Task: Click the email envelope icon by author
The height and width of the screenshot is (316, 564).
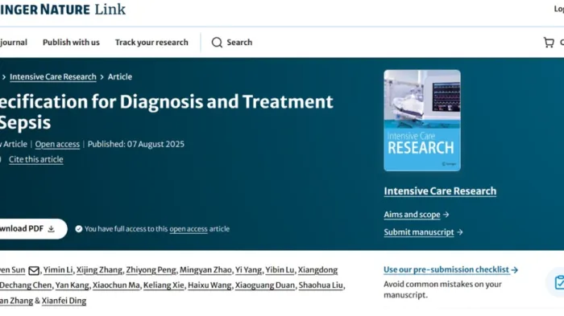Action: click(34, 270)
